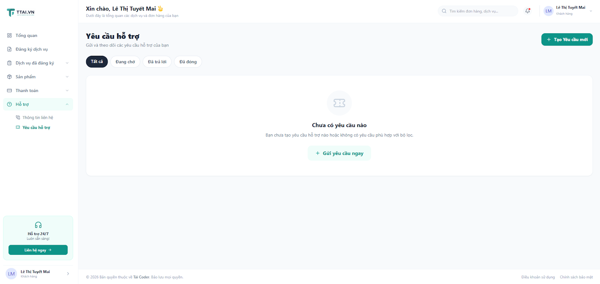This screenshot has width=600, height=284.
Task: Click the Liên hệ ngay button
Action: (x=38, y=250)
